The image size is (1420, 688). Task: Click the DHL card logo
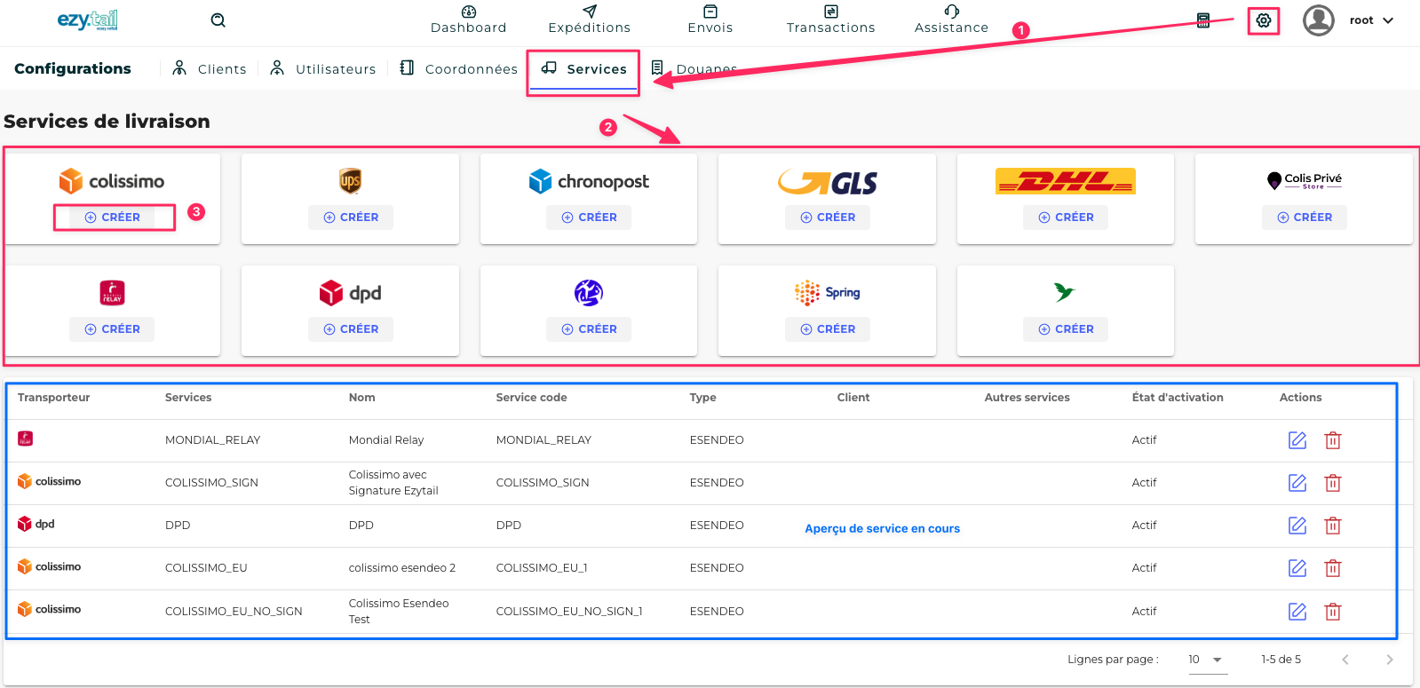(1066, 181)
